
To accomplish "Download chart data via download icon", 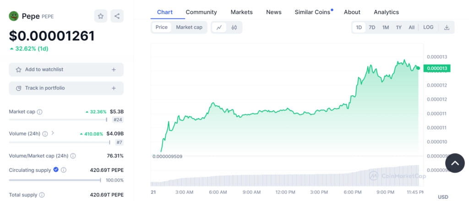I will coord(447,27).
